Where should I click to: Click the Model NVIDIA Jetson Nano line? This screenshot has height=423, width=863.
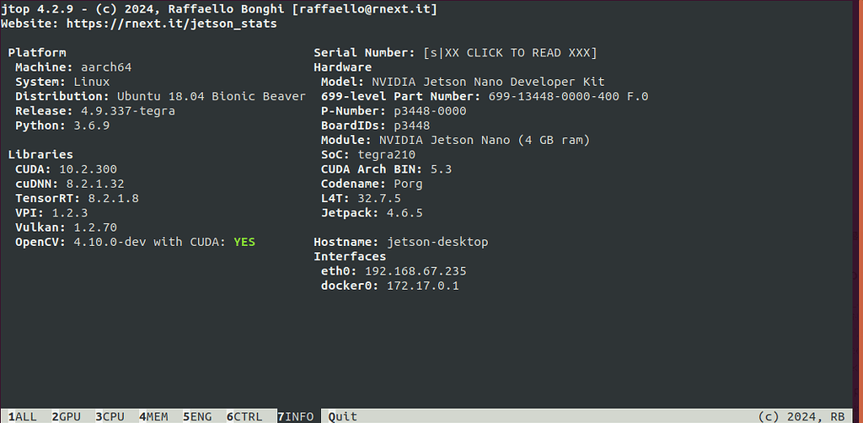point(463,82)
